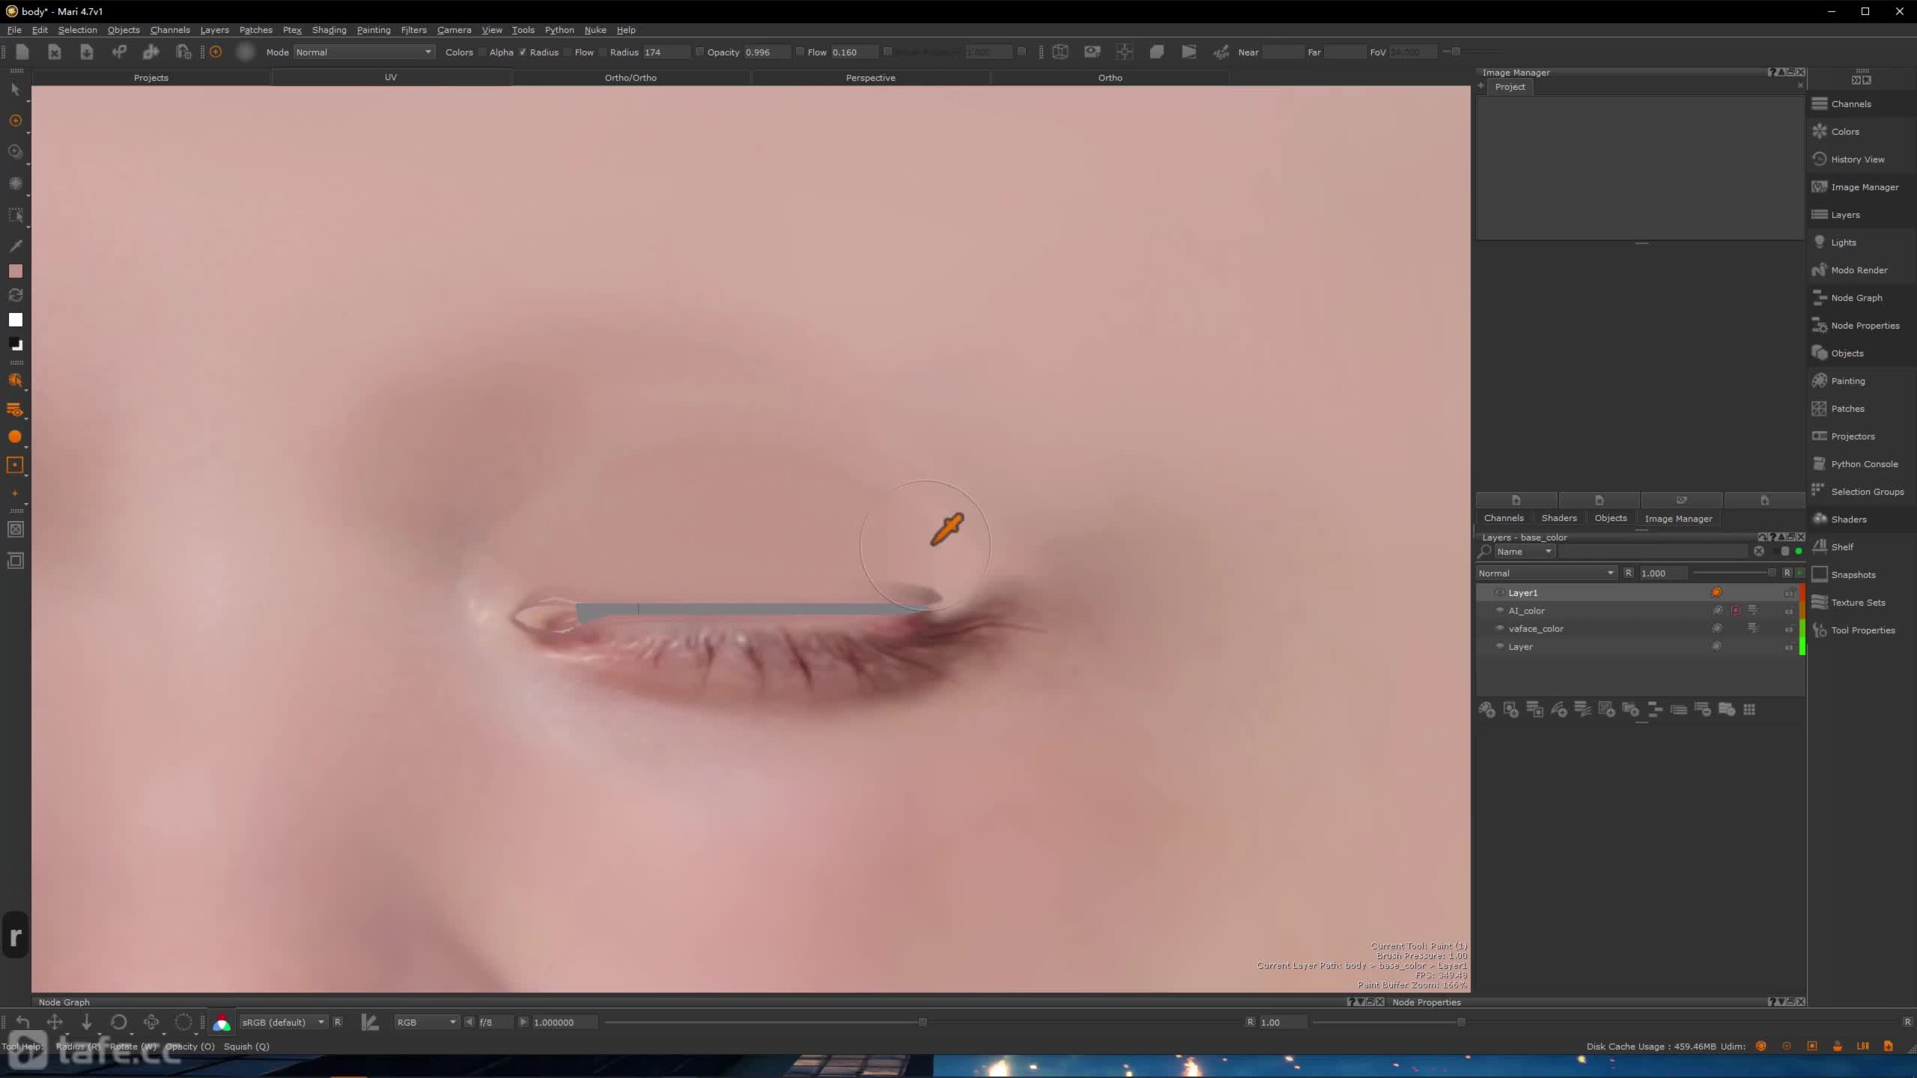The height and width of the screenshot is (1078, 1917).
Task: Open the sRGB (default) colorspace dropdown
Action: pyautogui.click(x=283, y=1022)
